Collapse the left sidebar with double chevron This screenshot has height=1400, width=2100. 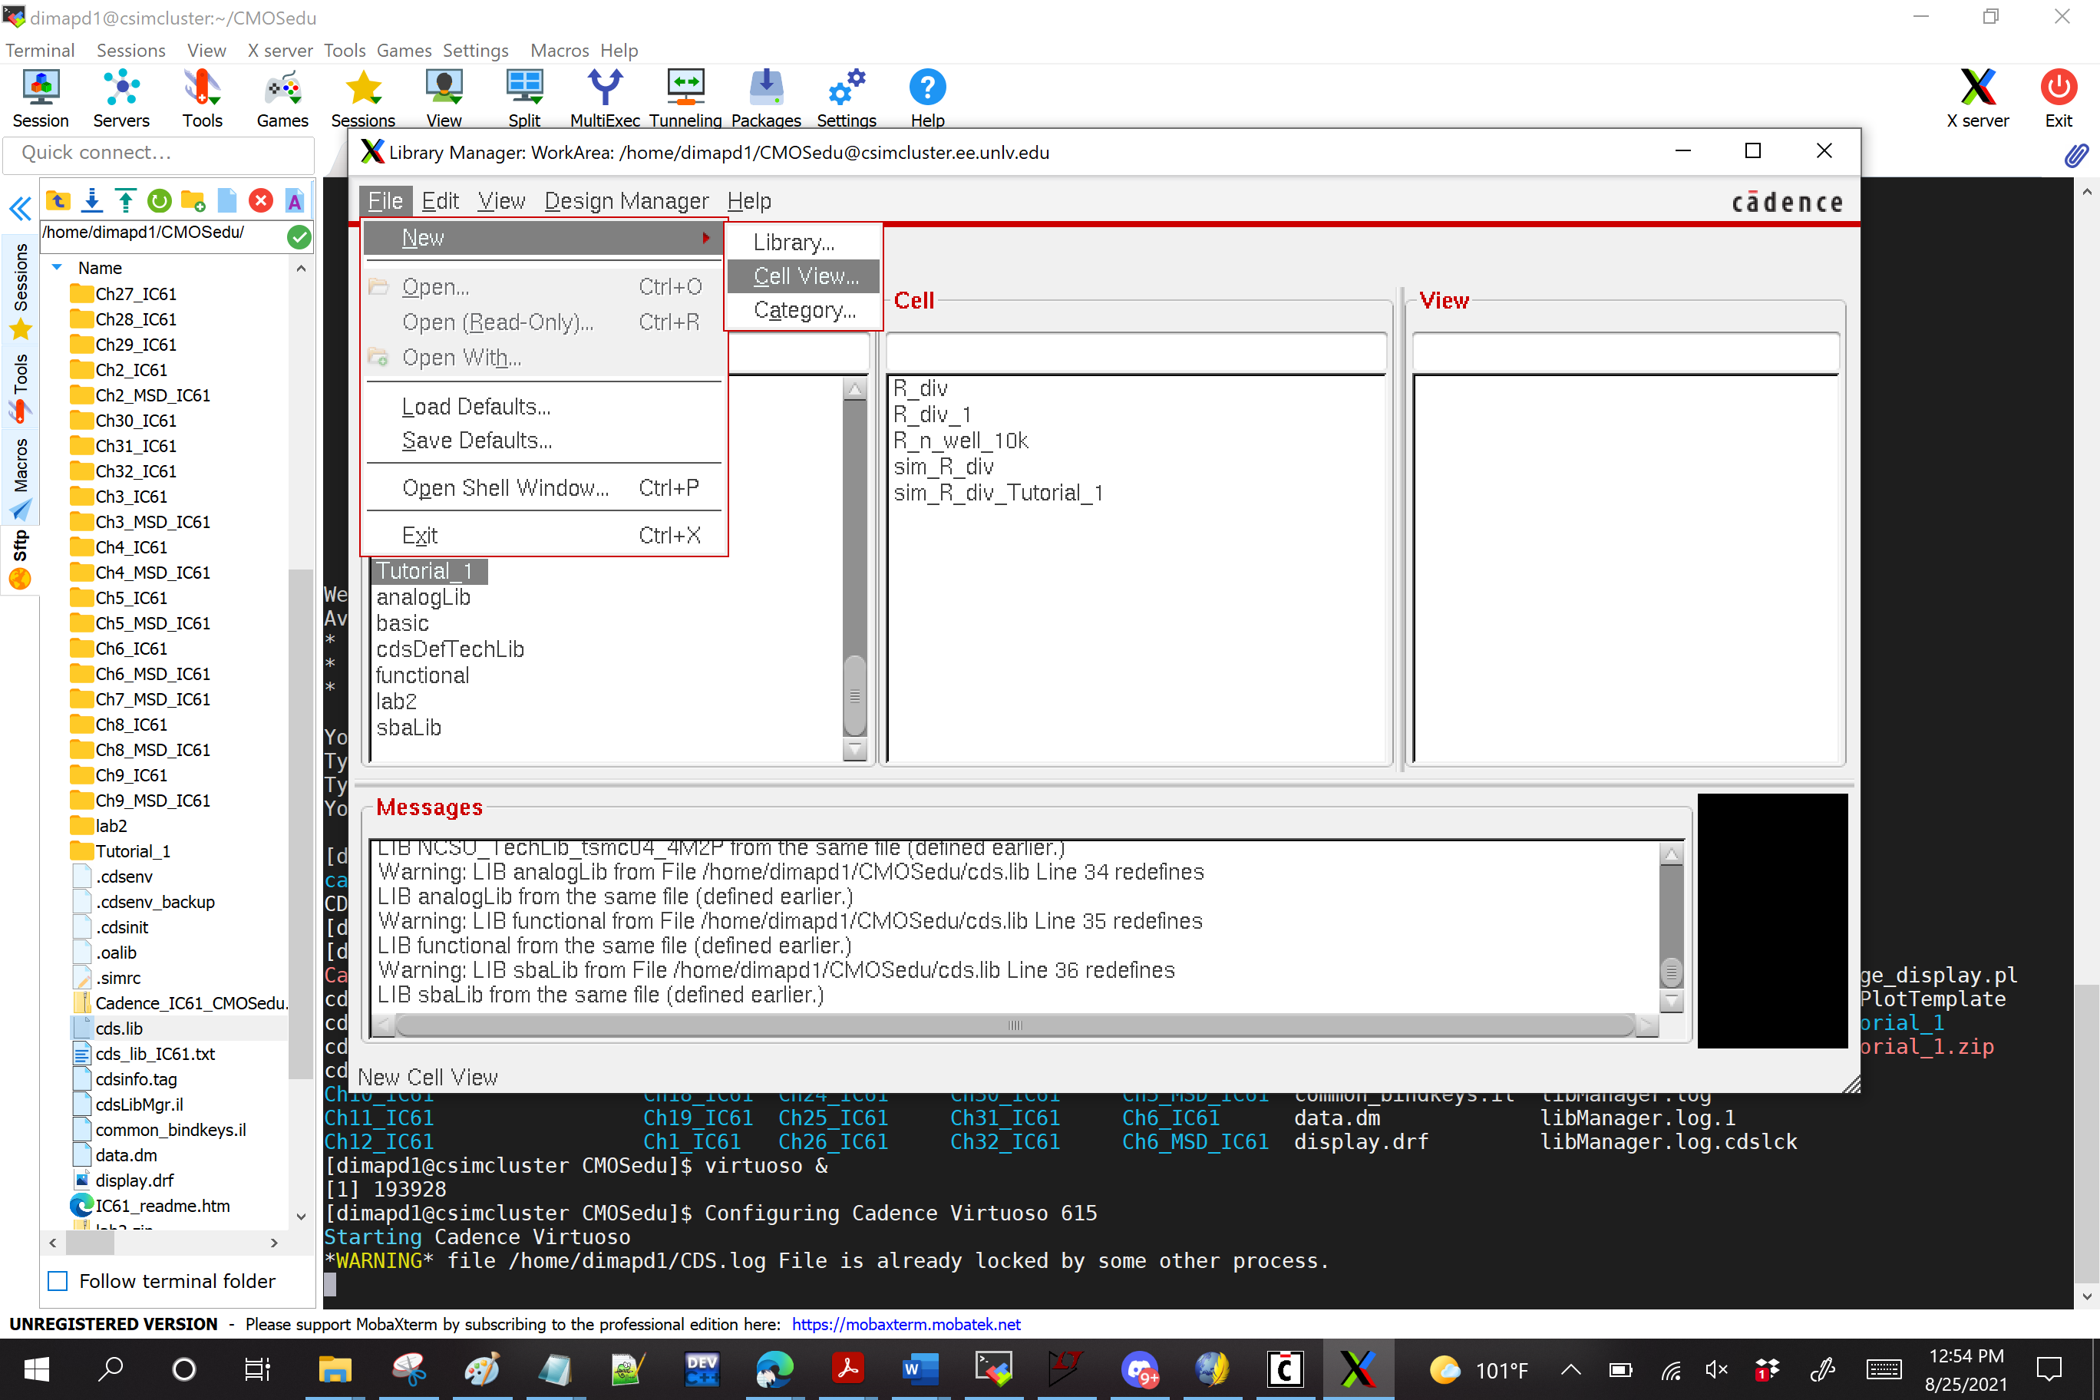click(20, 208)
